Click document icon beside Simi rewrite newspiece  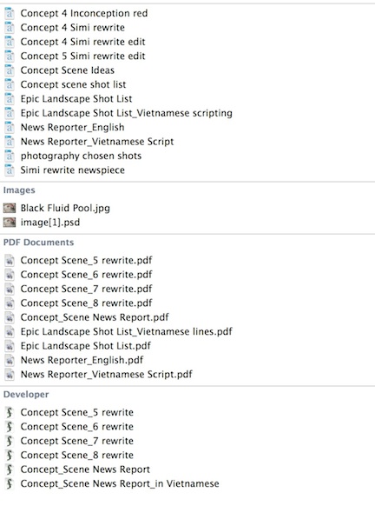tap(10, 170)
